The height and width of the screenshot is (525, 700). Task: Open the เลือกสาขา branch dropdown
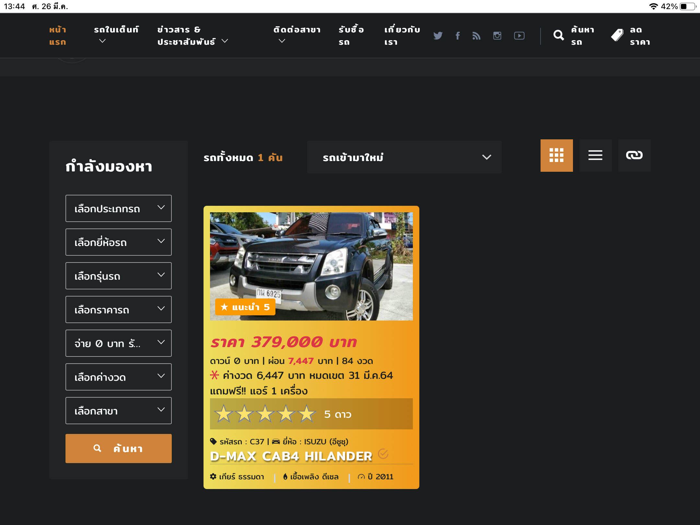(119, 411)
